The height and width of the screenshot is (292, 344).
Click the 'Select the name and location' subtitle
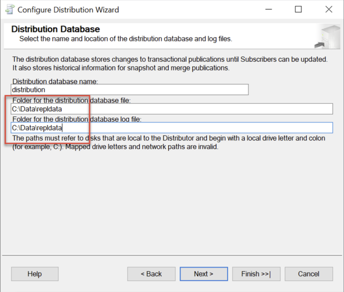(126, 39)
